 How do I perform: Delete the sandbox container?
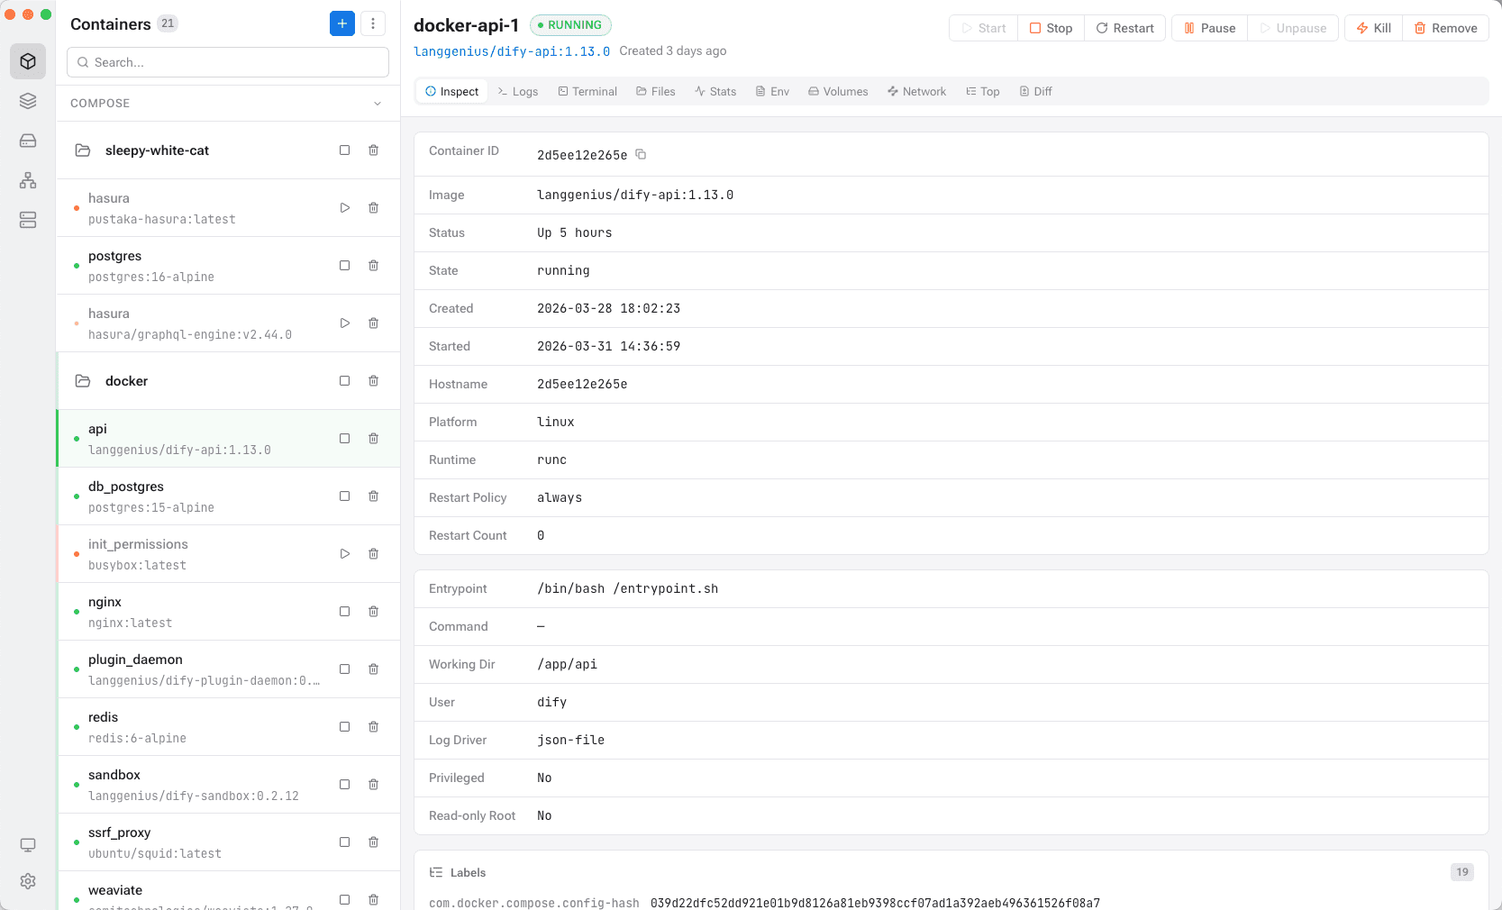point(373,785)
